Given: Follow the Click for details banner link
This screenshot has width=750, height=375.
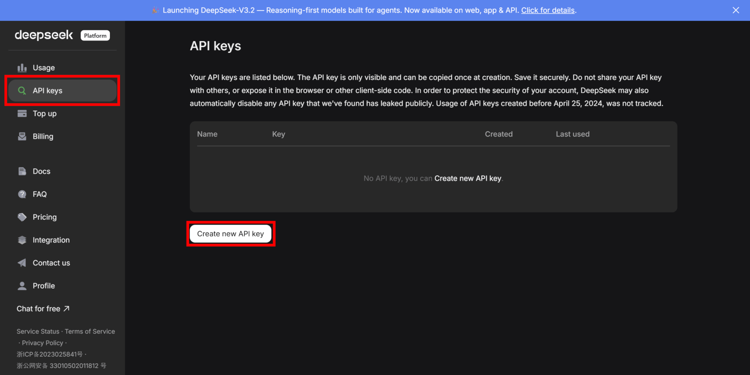Looking at the screenshot, I should (x=547, y=10).
